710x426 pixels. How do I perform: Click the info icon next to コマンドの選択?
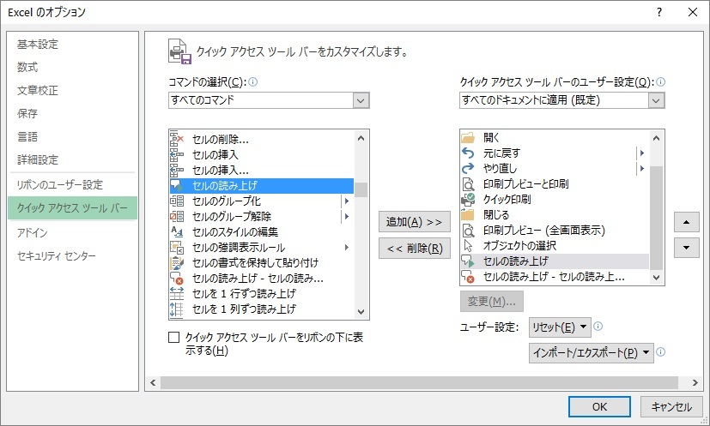[253, 81]
